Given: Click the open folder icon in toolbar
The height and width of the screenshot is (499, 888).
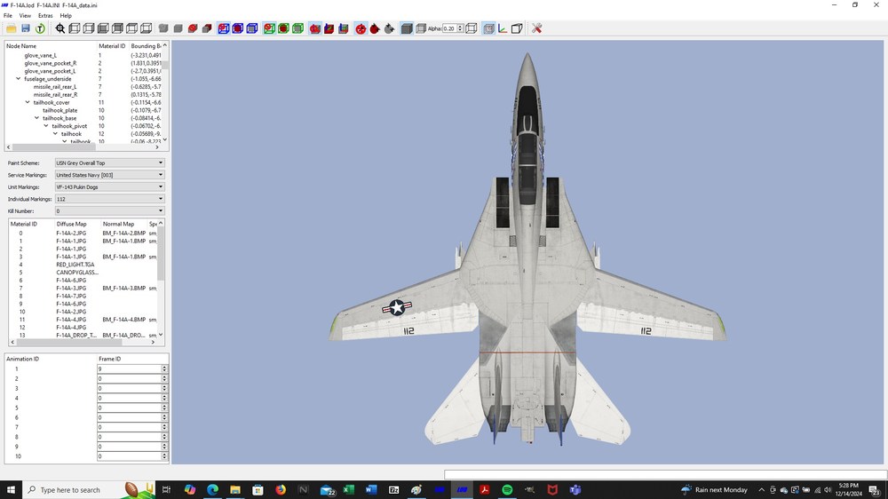Looking at the screenshot, I should click(12, 28).
